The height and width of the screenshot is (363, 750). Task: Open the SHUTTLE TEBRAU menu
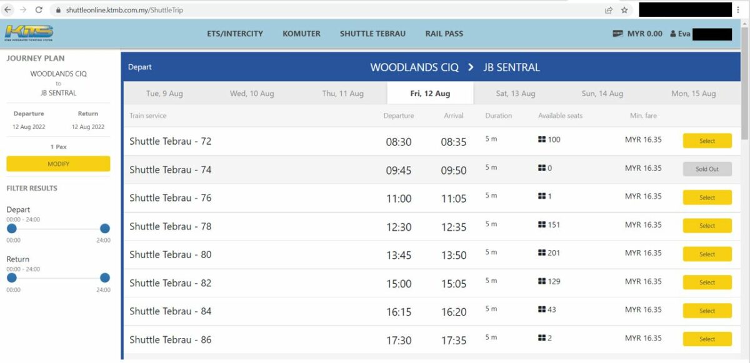click(x=372, y=34)
